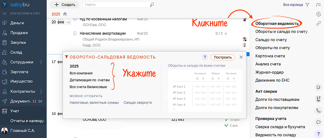Viewport: 324px width, 138px height.
Task: Expand the Сотрудники submenu arrow
Action: tap(41, 62)
